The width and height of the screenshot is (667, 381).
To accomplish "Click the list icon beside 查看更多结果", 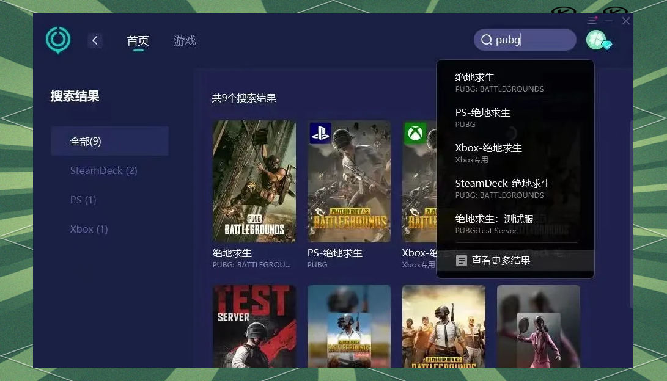I will pyautogui.click(x=462, y=260).
